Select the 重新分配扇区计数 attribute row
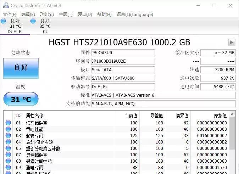 point(116,148)
